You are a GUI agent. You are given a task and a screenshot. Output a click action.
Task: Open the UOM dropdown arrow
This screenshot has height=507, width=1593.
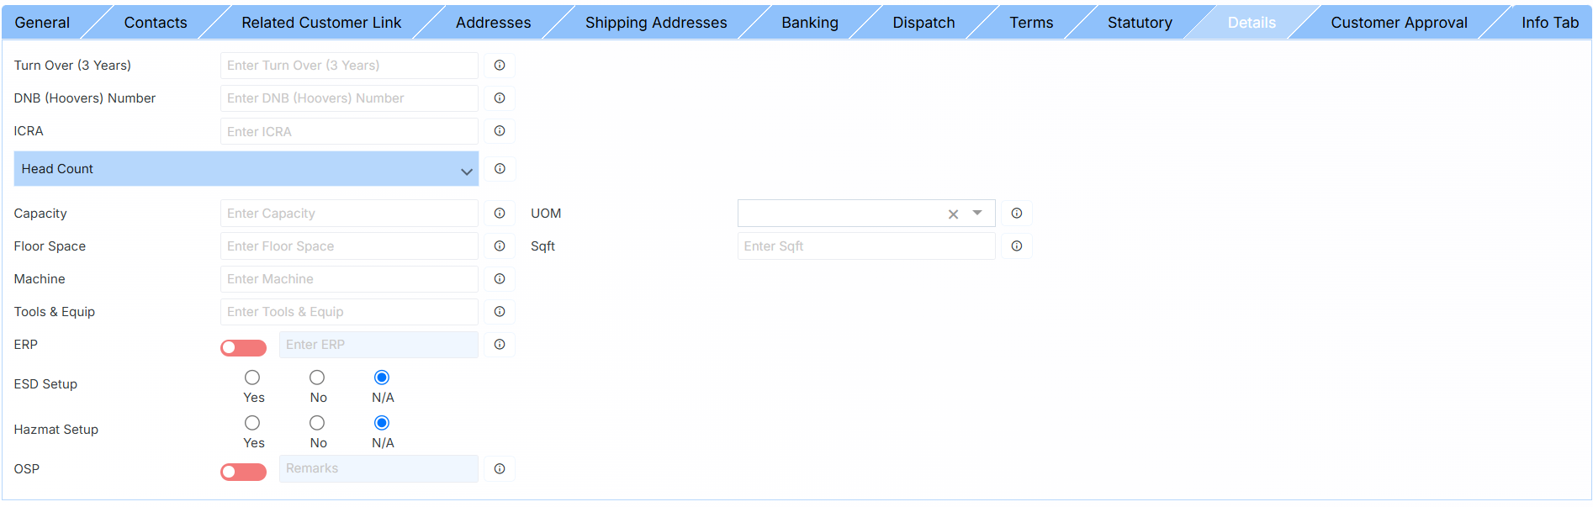pyautogui.click(x=977, y=214)
